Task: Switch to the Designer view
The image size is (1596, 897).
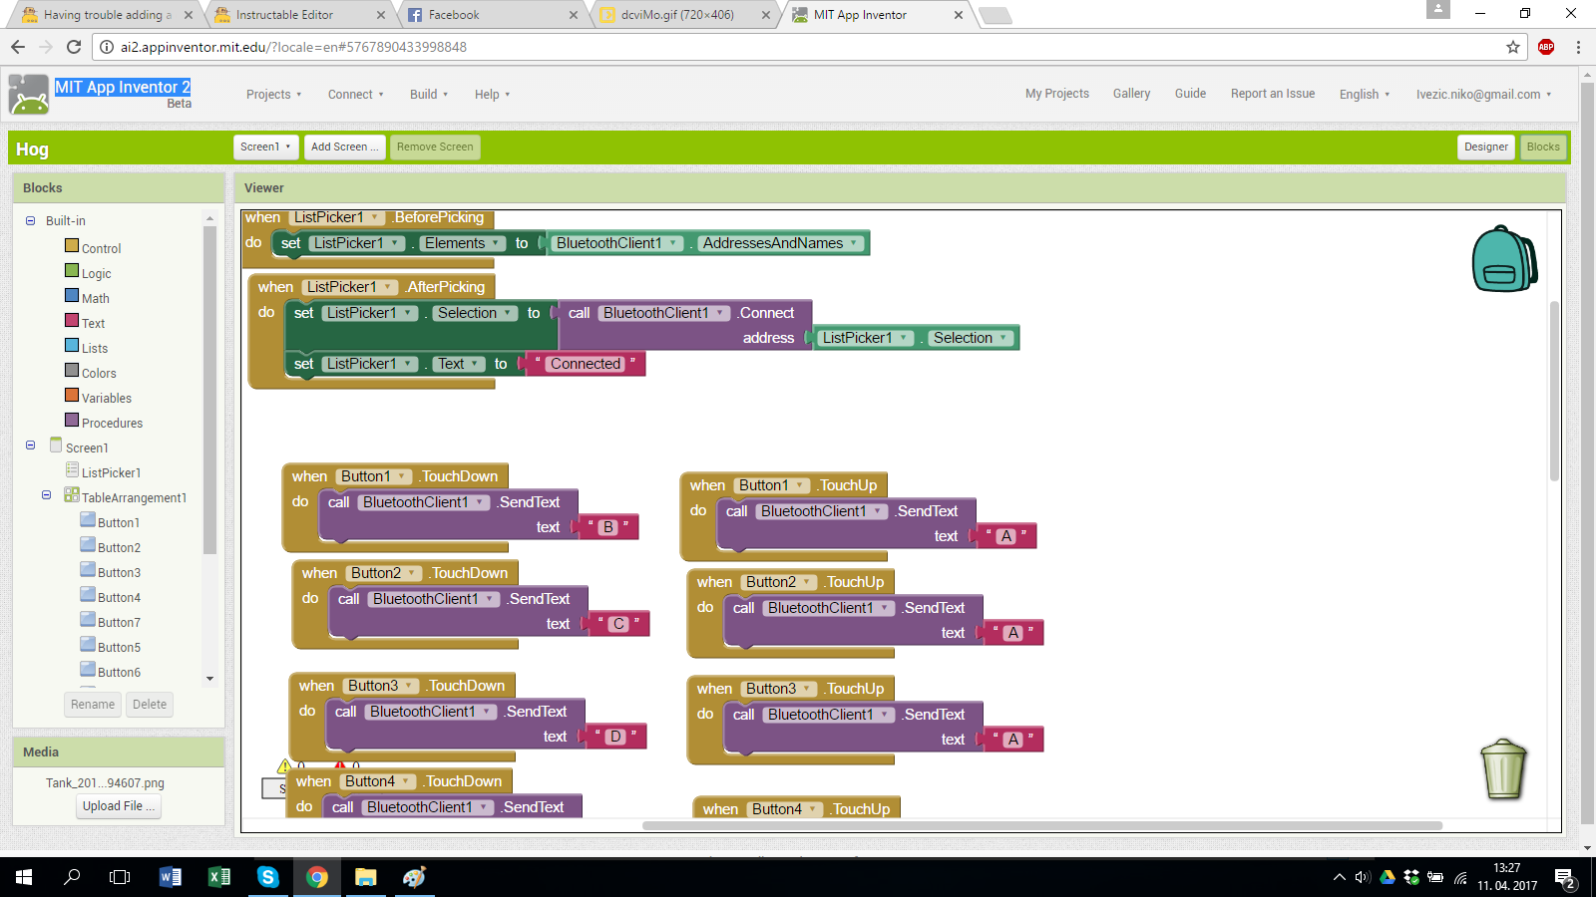Action: (1485, 147)
